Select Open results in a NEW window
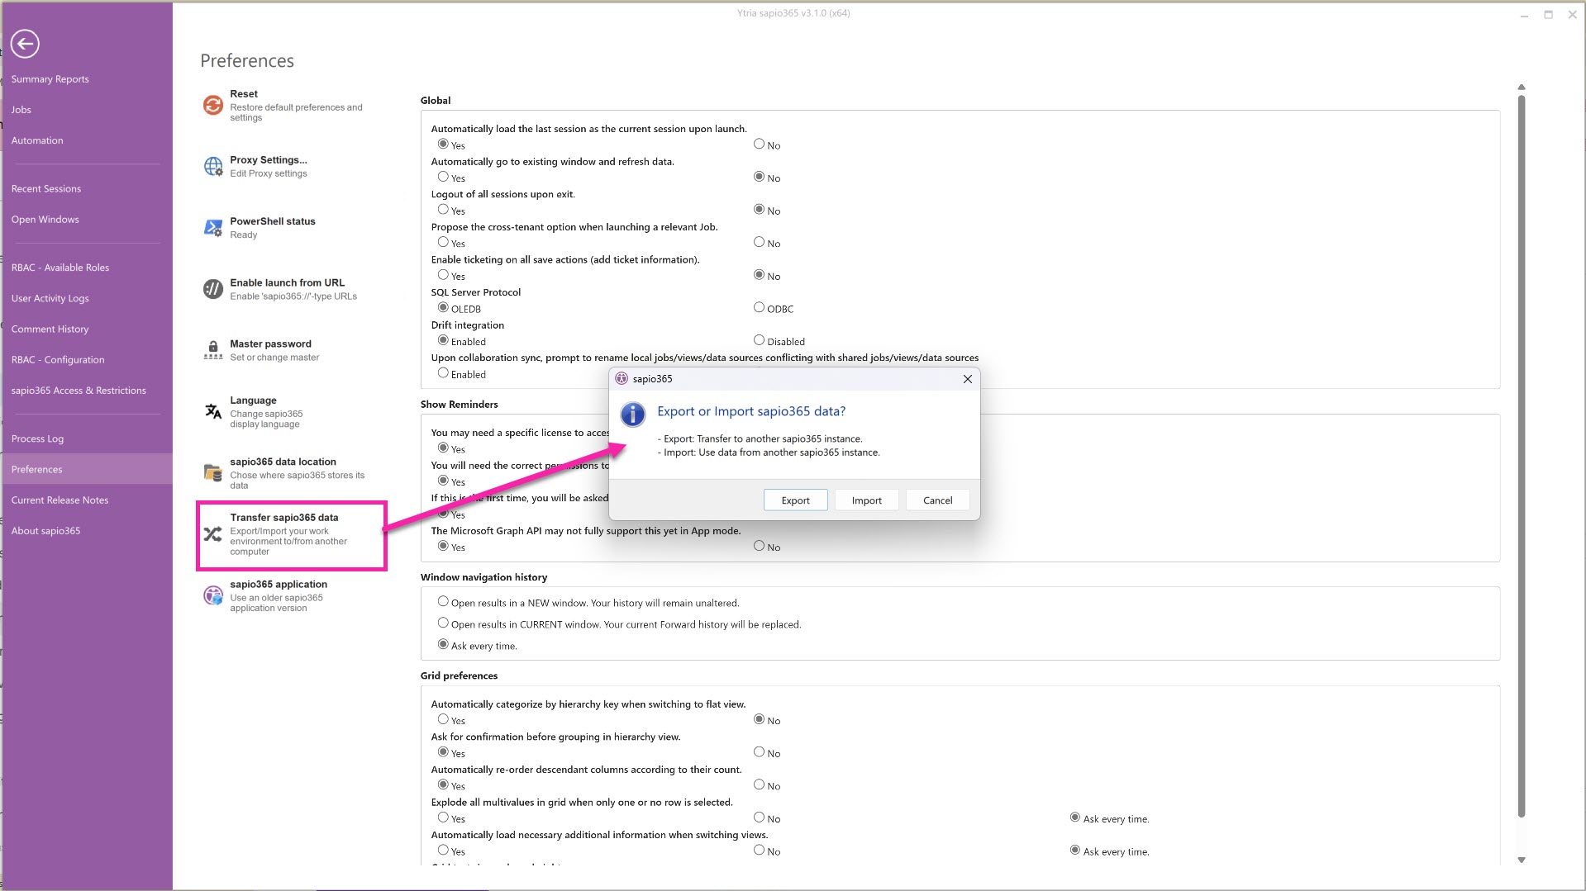 click(443, 602)
